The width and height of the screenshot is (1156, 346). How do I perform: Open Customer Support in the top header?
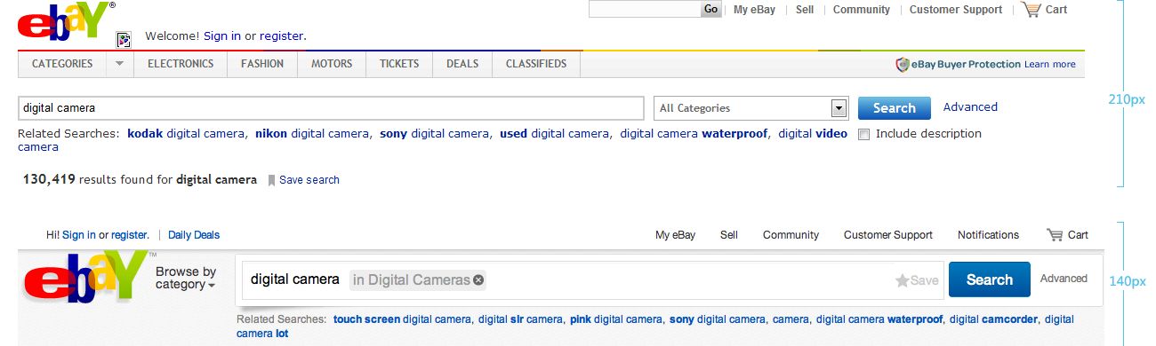pyautogui.click(x=956, y=10)
